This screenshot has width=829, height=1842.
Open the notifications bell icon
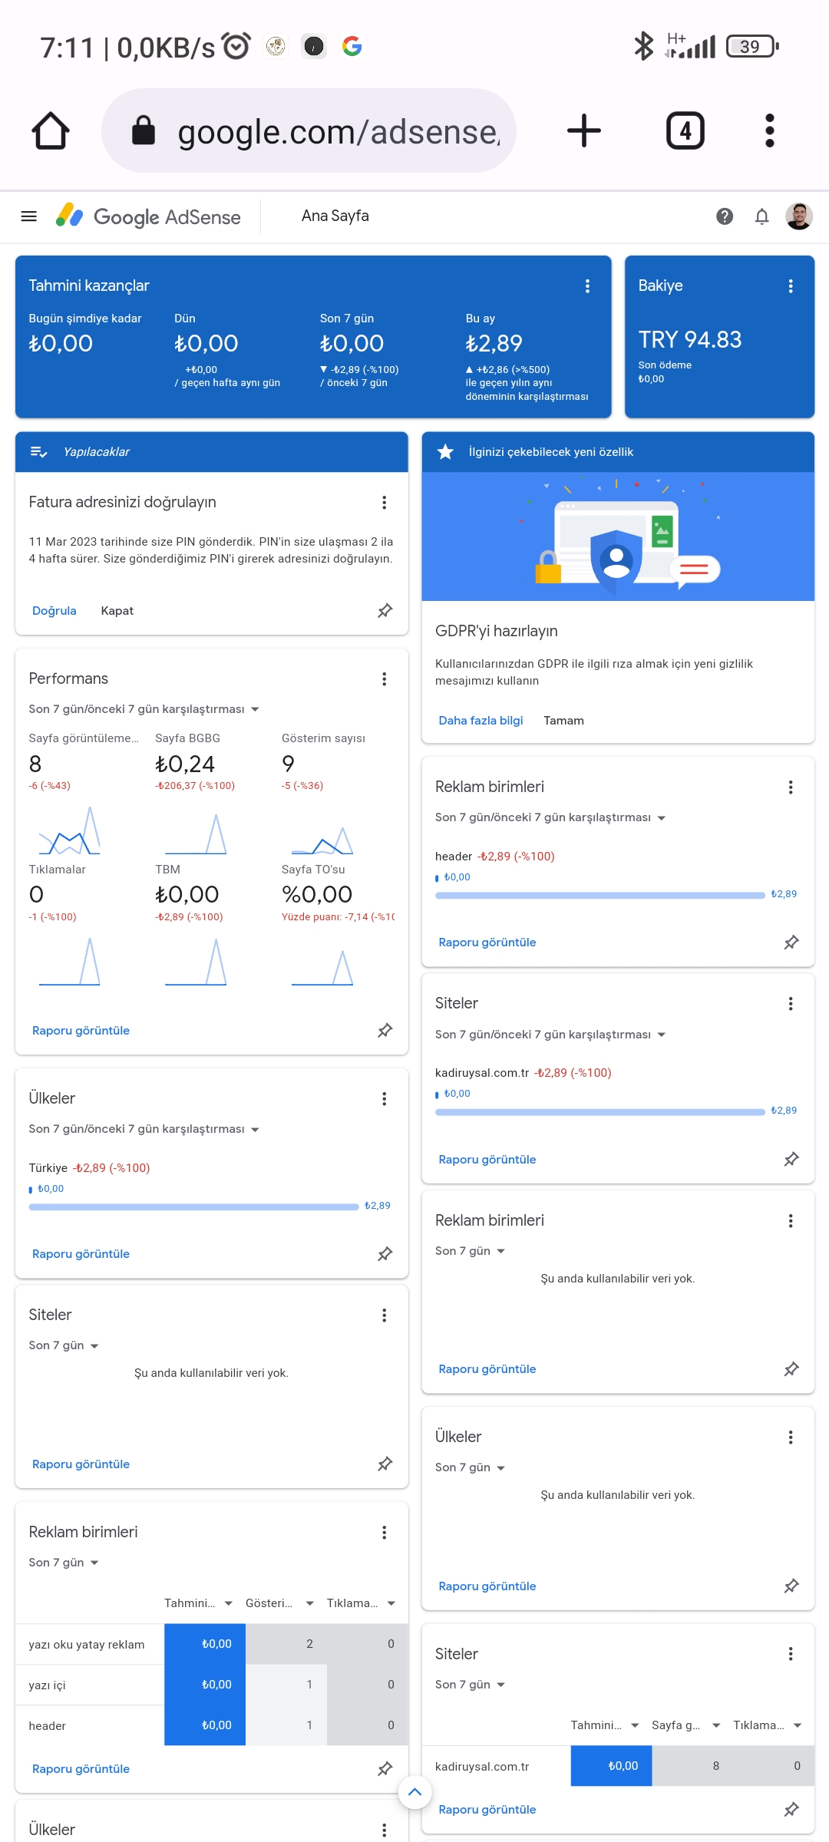pos(761,216)
